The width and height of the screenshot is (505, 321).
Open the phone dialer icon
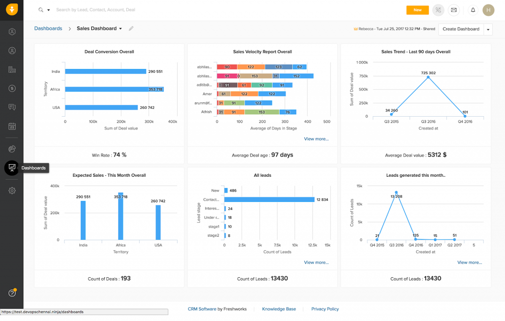[x=437, y=10]
